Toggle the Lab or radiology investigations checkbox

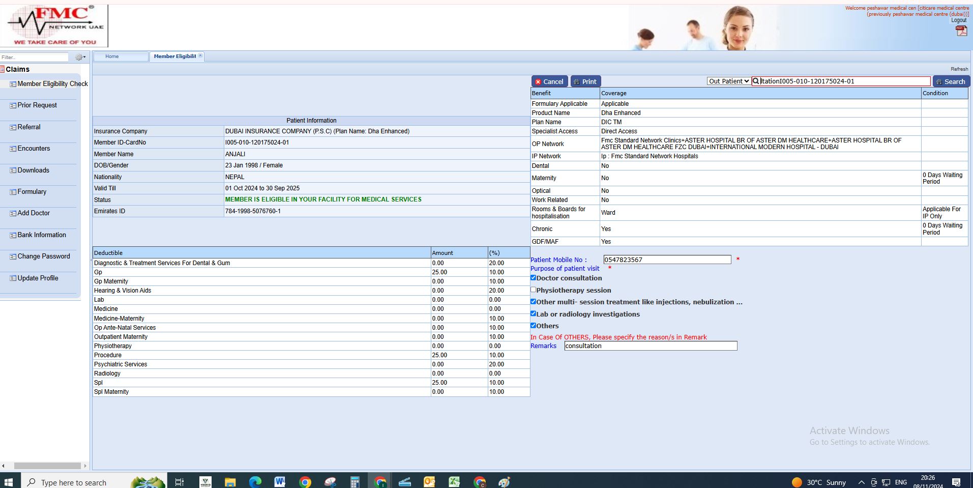(533, 314)
